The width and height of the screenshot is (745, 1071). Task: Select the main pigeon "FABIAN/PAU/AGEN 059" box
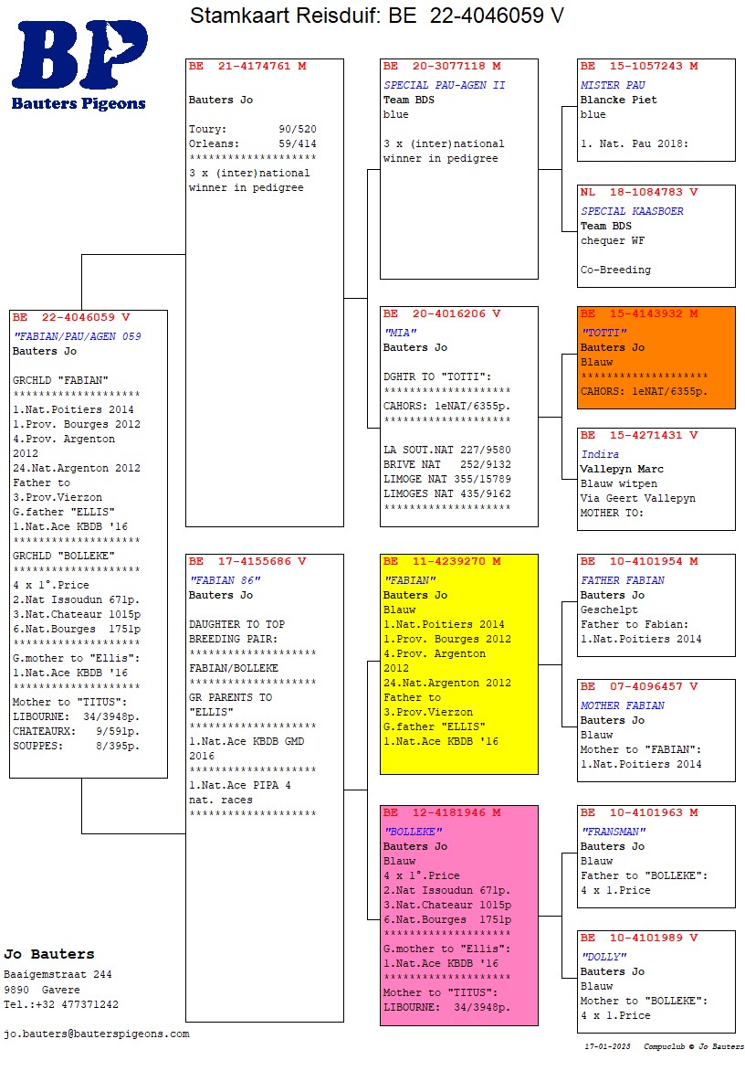click(x=89, y=544)
